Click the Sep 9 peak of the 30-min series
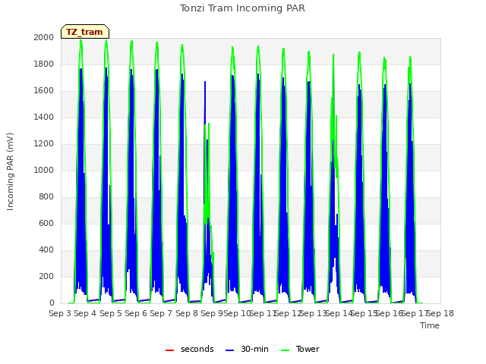The width and height of the screenshot is (486, 364). (205, 82)
